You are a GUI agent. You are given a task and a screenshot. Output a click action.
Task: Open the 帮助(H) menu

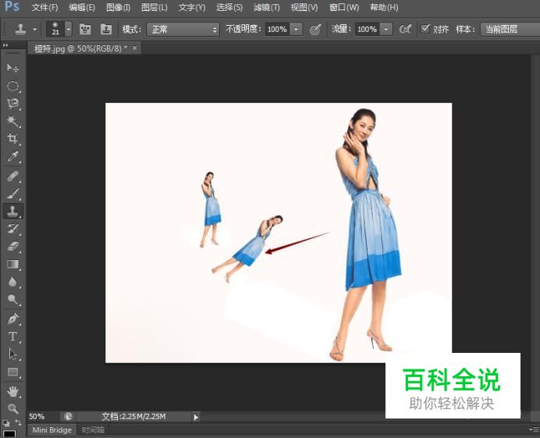coord(384,7)
